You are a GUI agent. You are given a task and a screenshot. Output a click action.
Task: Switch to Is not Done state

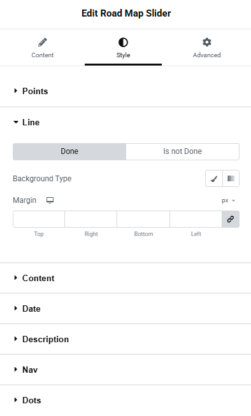[182, 151]
